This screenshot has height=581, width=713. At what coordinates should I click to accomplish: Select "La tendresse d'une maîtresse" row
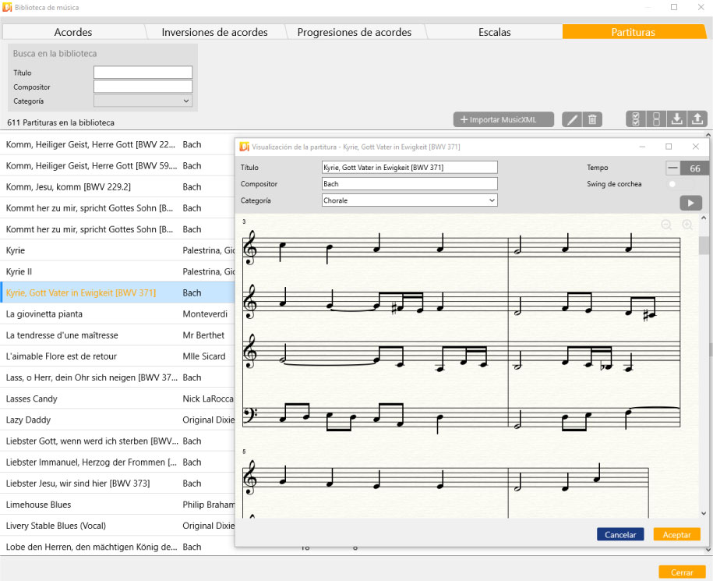[x=118, y=335]
